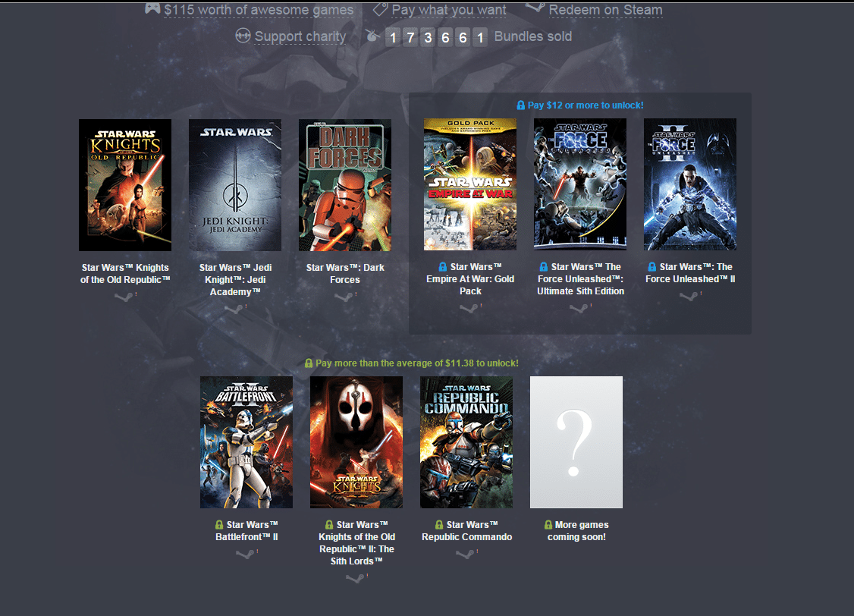Click Steam icon under Force Unleashed Ultimate Sith Edition
854x616 pixels.
coord(579,309)
